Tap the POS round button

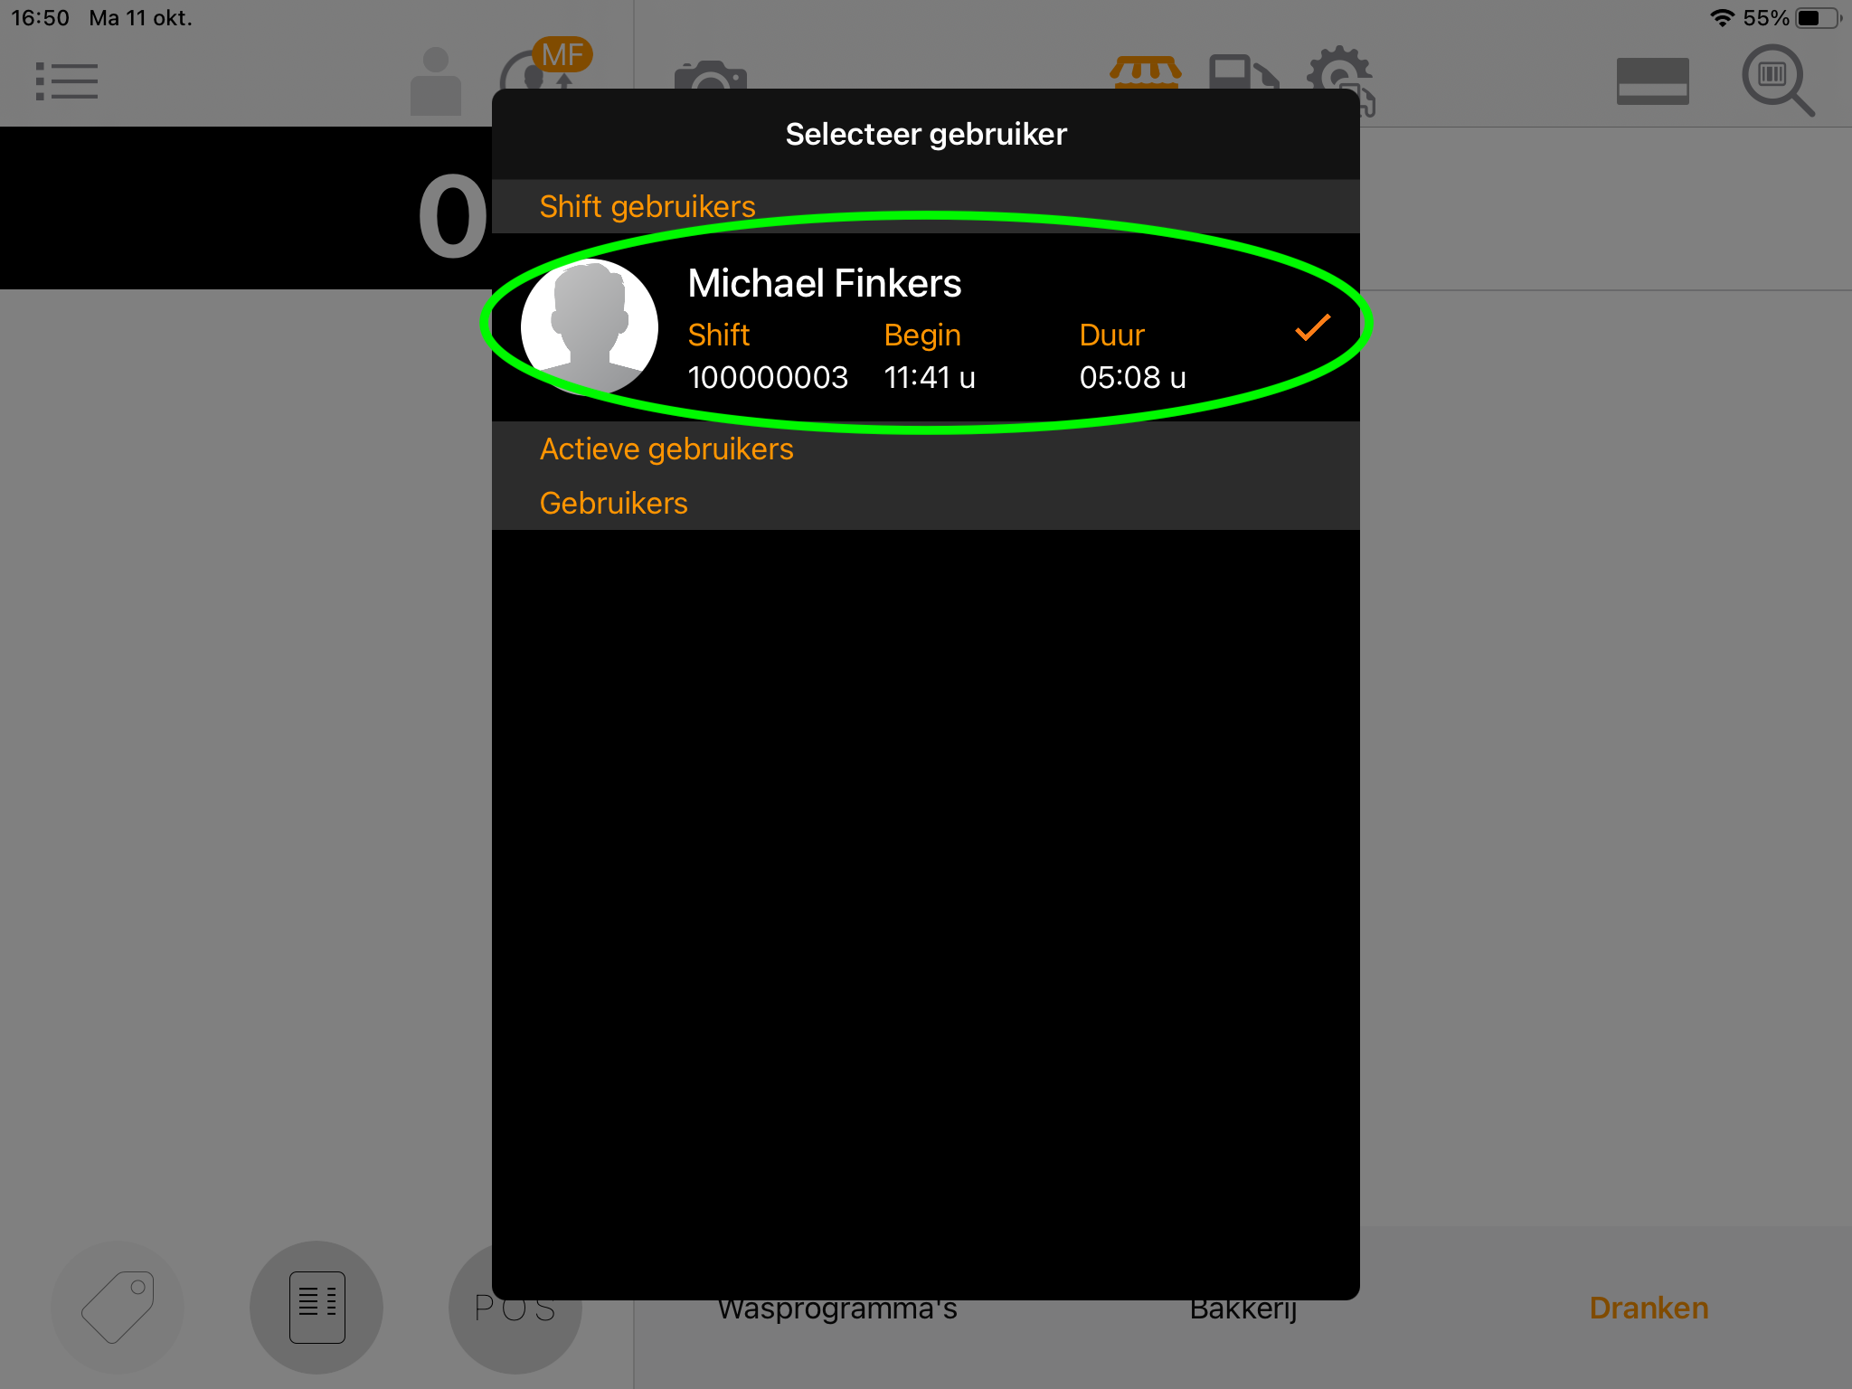coord(515,1308)
